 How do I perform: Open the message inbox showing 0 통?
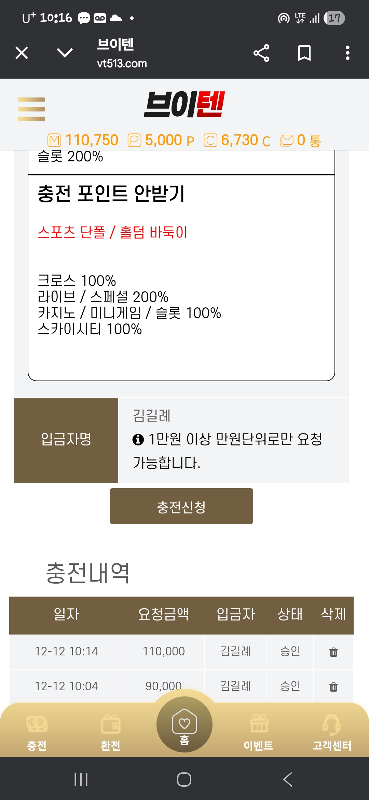click(x=300, y=140)
